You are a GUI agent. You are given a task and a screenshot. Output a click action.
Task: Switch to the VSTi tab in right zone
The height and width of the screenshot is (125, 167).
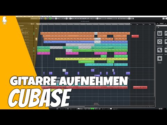158,24
